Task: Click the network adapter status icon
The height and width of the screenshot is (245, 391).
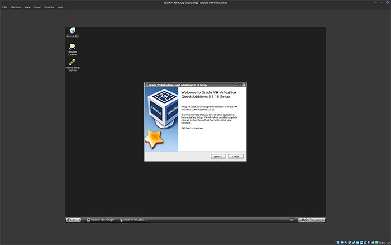Action: (x=350, y=242)
